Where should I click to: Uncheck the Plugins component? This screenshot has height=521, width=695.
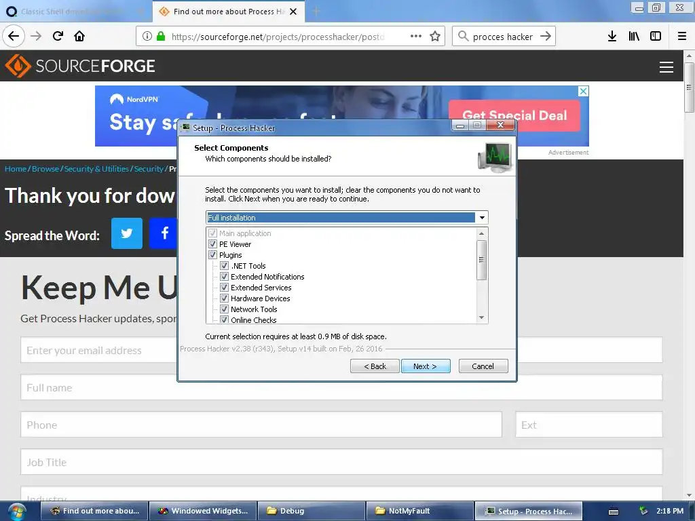click(212, 255)
